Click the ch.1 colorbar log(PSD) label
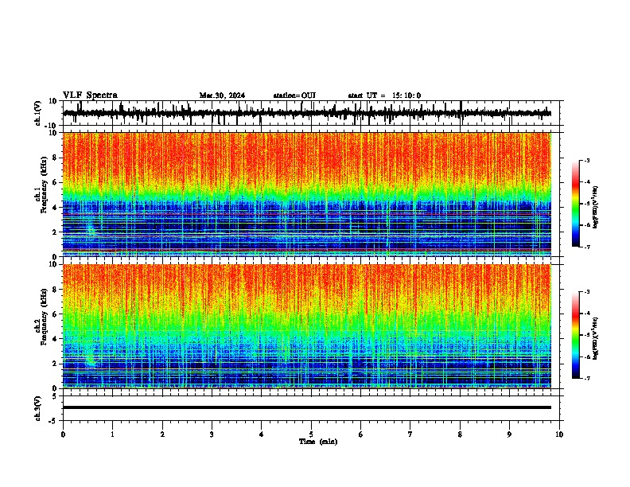 [596, 208]
